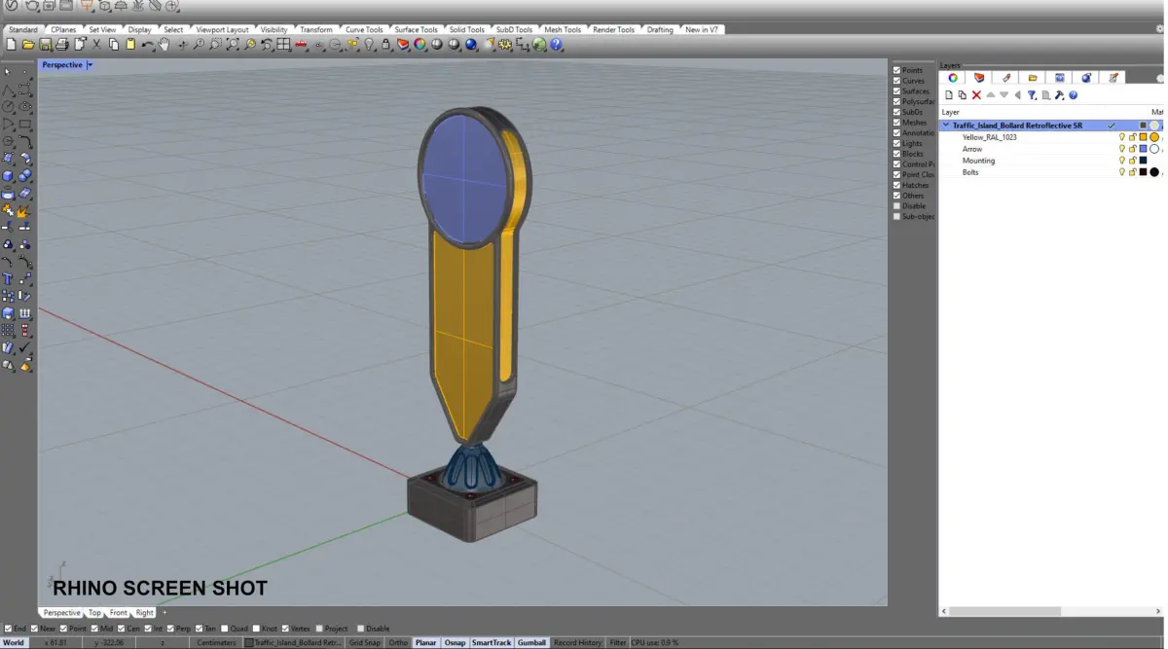
Task: Click the Layers filter funnel icon
Action: click(x=1032, y=95)
